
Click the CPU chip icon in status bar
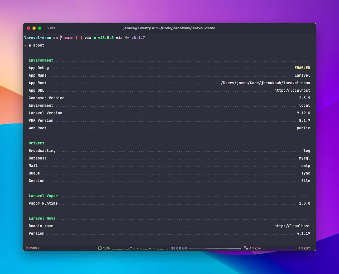pyautogui.click(x=100, y=248)
